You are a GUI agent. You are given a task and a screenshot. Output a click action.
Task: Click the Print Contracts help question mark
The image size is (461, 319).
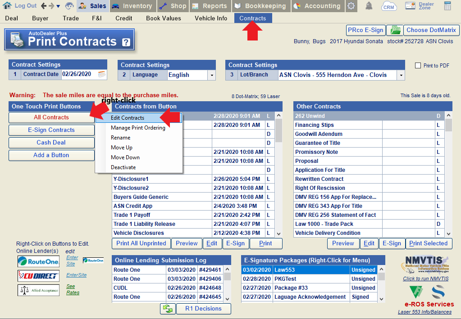tap(126, 43)
